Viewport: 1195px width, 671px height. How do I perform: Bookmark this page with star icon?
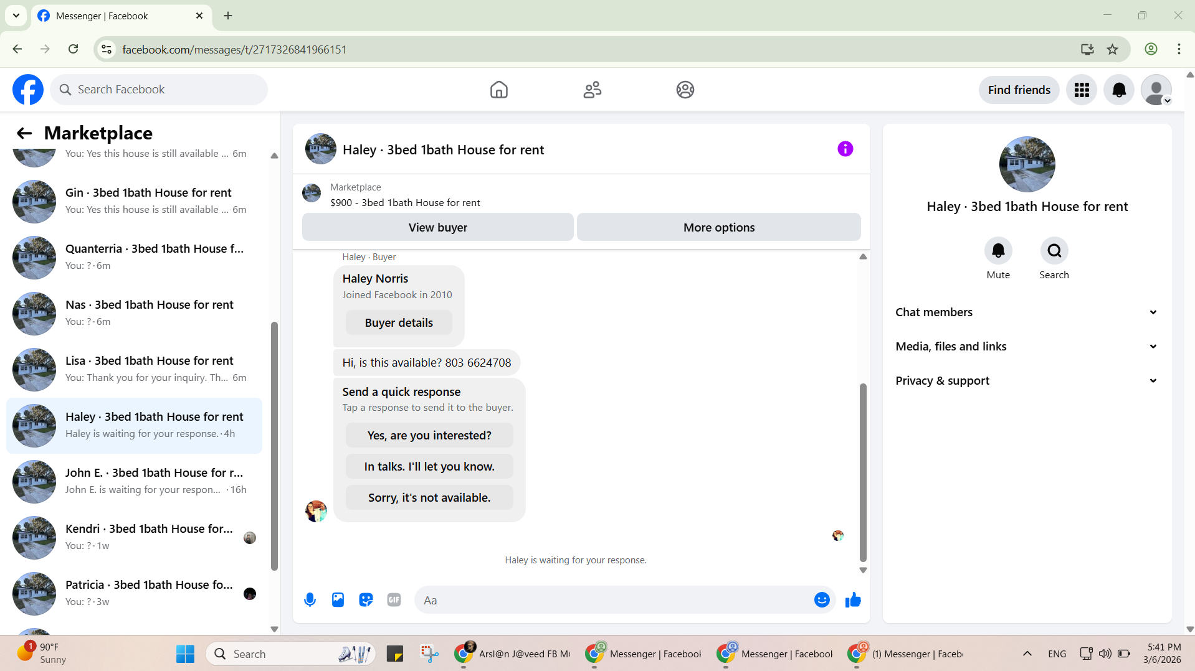click(1112, 49)
